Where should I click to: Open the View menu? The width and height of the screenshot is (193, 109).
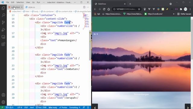[28, 2]
